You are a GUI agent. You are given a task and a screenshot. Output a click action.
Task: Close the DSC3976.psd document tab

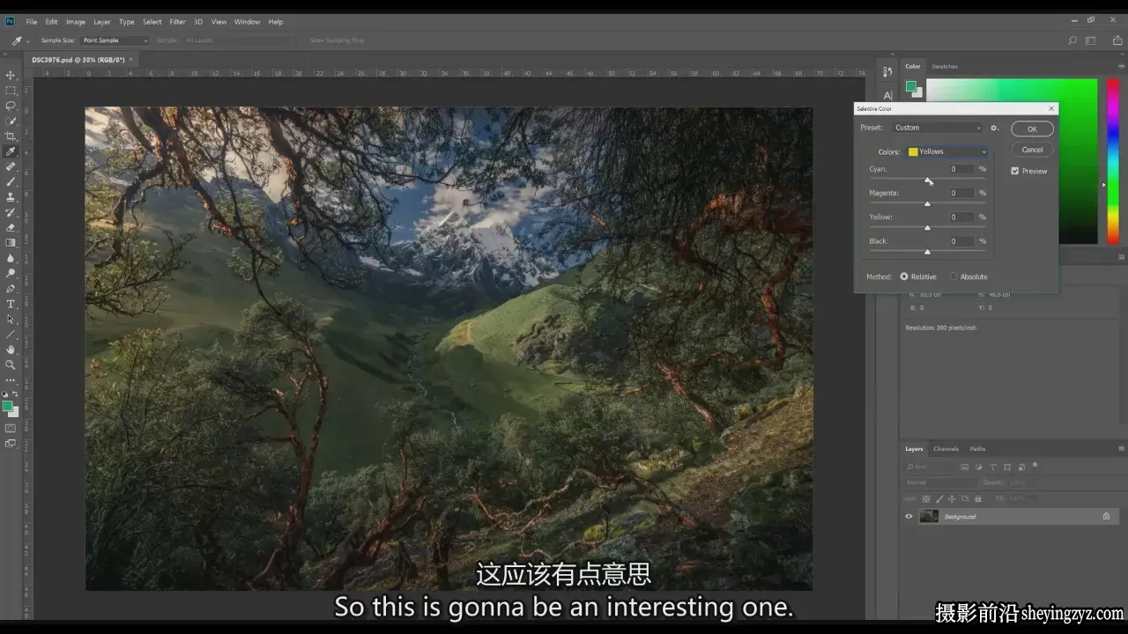(x=130, y=60)
